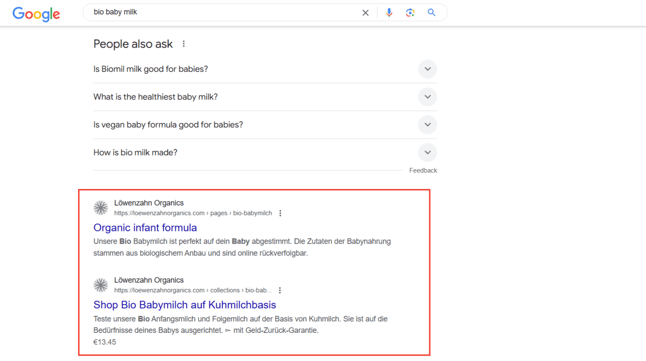This screenshot has height=361, width=646.
Task: Click the URL loewenzahnorganics.com › pages › bio-babymilch
Action: (x=193, y=213)
